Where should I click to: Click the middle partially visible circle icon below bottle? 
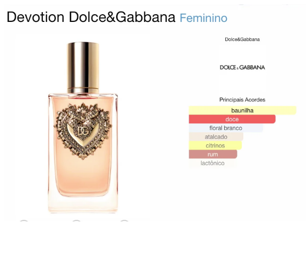(x=76, y=221)
